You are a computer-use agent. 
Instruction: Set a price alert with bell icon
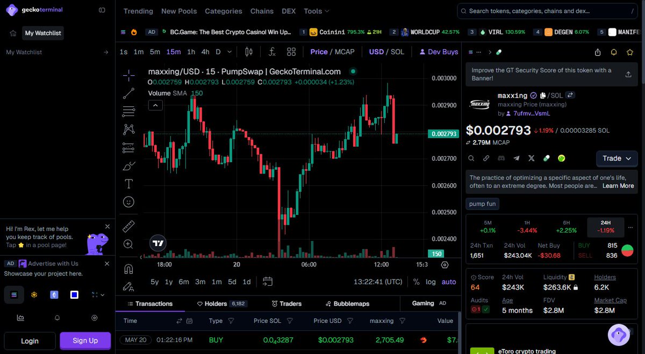pos(614,52)
